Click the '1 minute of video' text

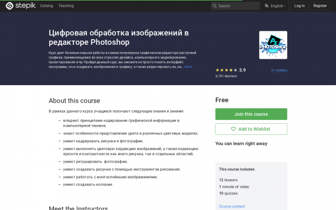[234, 186]
